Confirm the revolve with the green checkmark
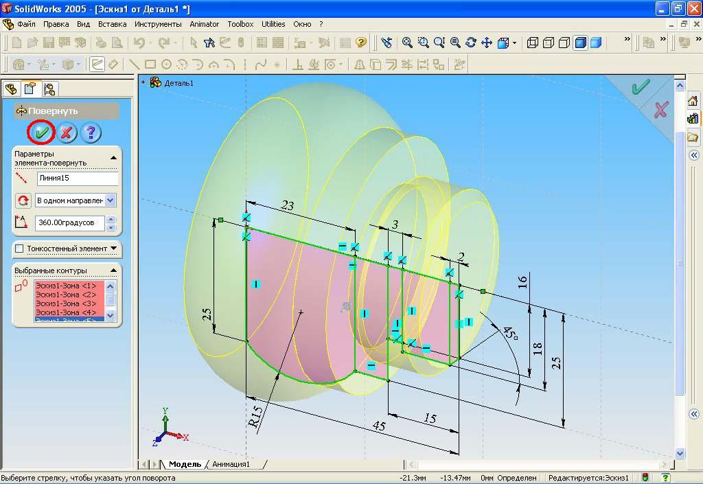Screen dimensions: 703x484 pos(41,132)
